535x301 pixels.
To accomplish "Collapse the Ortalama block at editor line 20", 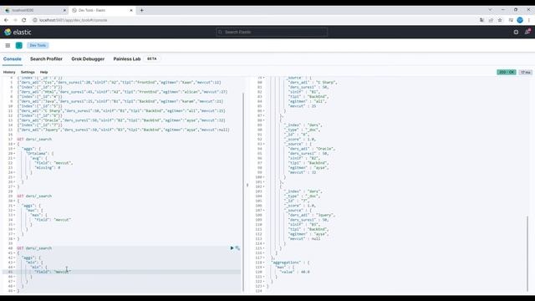I will pos(14,154).
